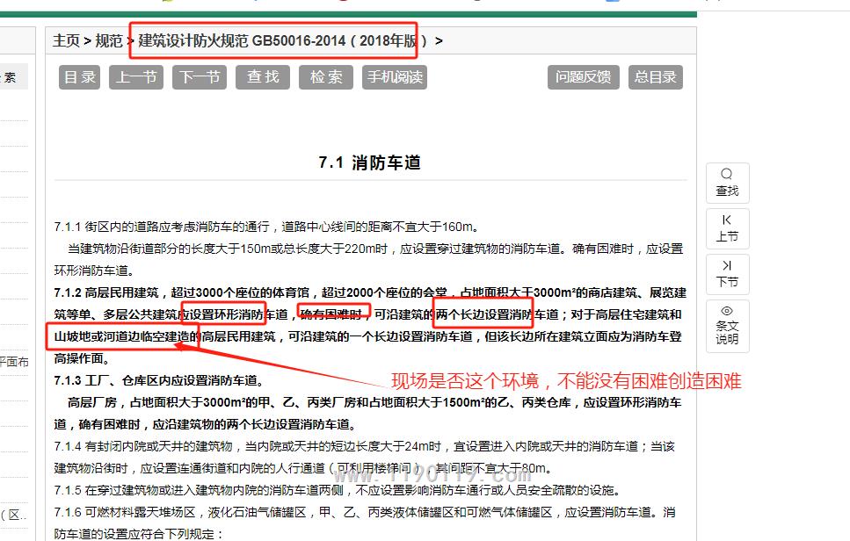The image size is (850, 541).
Task: Click the bold clause 7.1.3 text
Action: coord(158,380)
